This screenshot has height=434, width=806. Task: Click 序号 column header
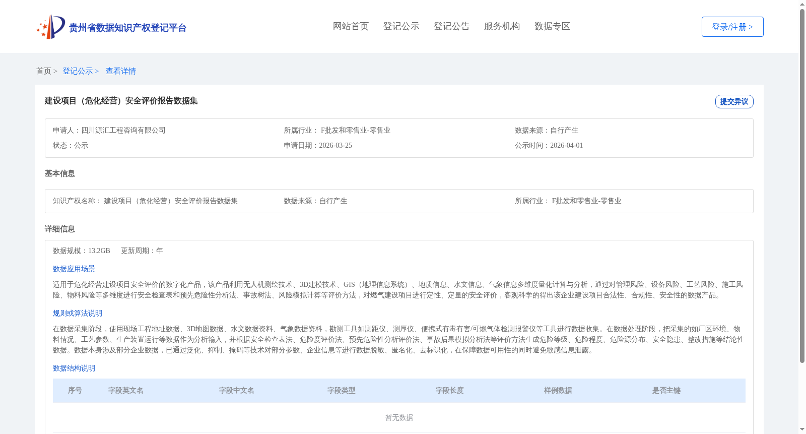pos(75,390)
